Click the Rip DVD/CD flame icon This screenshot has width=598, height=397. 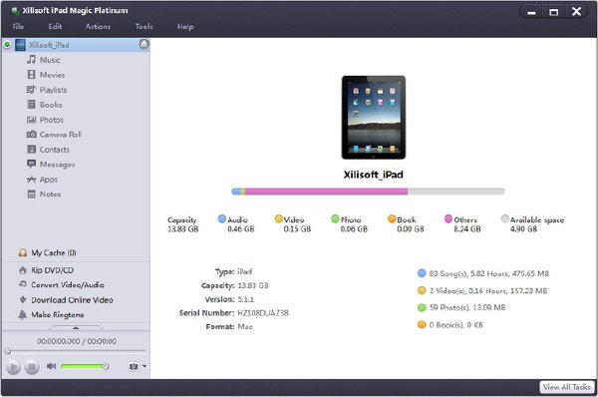(23, 270)
